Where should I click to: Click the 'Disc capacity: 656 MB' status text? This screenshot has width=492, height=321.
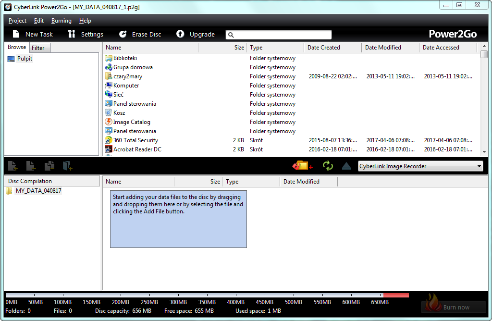click(x=123, y=310)
